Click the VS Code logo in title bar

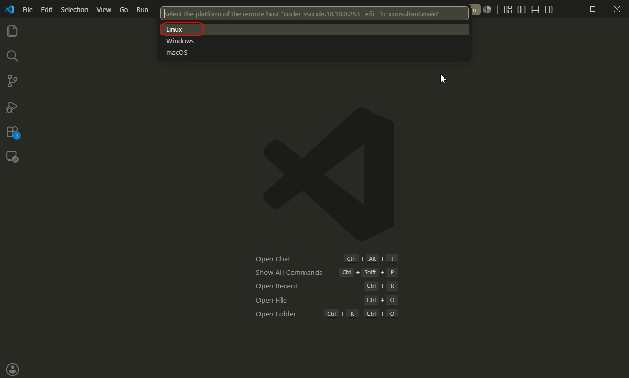[9, 9]
